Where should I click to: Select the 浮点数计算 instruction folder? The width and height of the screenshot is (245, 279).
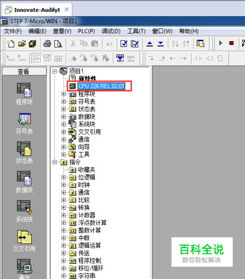click(93, 223)
